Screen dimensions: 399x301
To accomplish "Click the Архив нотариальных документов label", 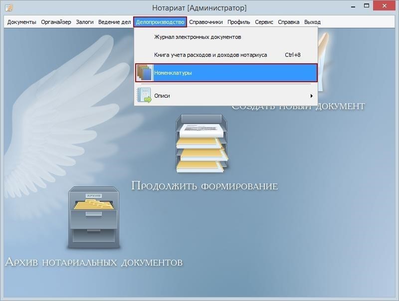I will [x=94, y=262].
